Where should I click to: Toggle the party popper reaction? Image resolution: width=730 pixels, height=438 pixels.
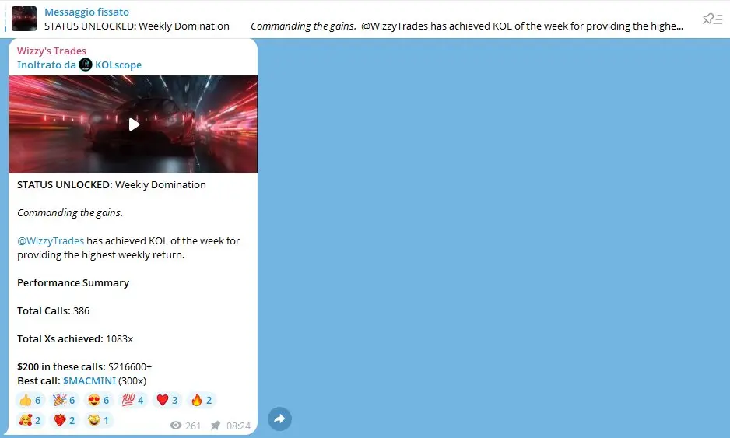click(65, 401)
